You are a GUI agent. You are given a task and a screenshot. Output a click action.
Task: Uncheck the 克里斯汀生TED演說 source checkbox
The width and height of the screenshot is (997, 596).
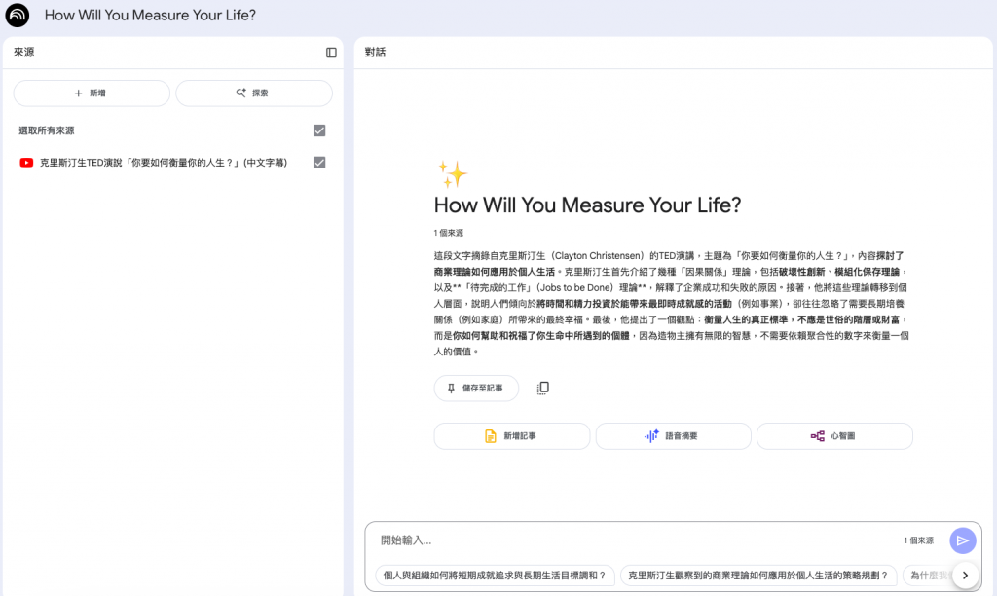pyautogui.click(x=319, y=163)
